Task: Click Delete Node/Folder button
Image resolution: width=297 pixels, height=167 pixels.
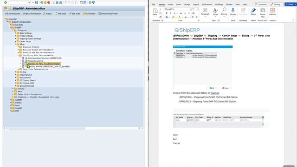Action: 108,13
